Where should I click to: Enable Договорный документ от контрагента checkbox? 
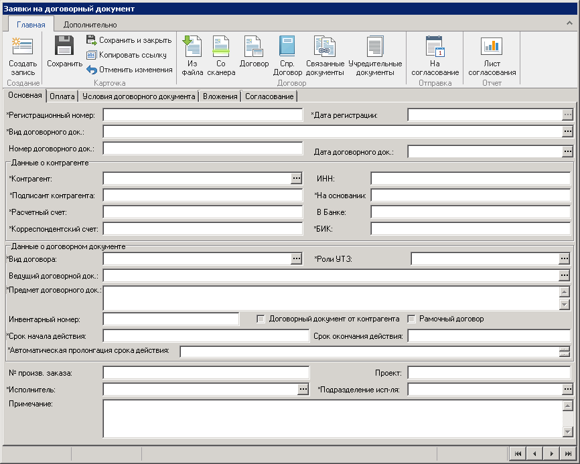click(x=261, y=319)
